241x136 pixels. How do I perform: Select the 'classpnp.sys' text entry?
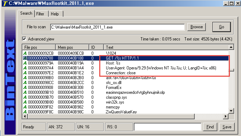point(116,97)
